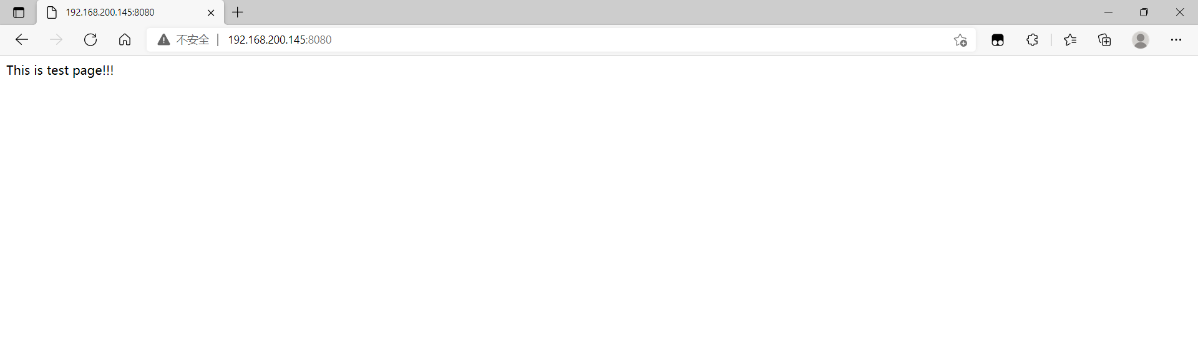Show the Favorites list icon
Image resolution: width=1198 pixels, height=359 pixels.
1070,40
